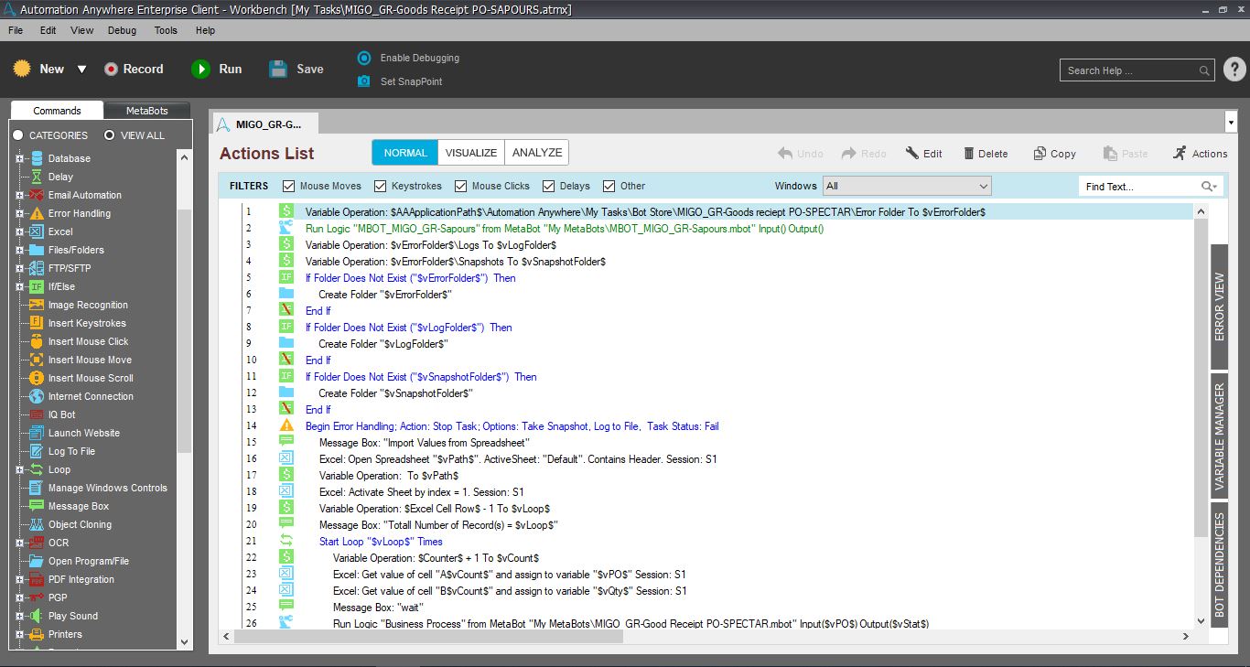The height and width of the screenshot is (667, 1250).
Task: Open the Windows dropdown showing All
Action: pos(906,186)
